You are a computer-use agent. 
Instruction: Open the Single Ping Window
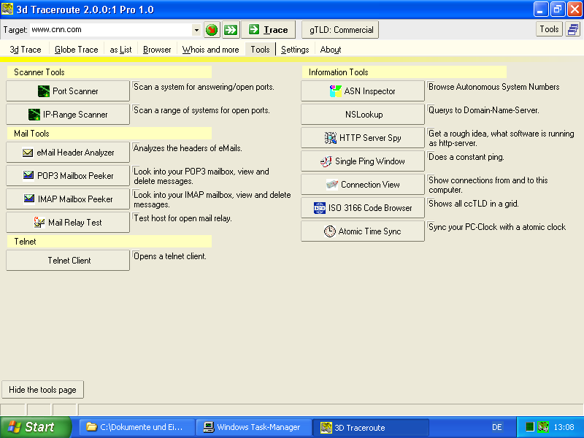pos(363,161)
